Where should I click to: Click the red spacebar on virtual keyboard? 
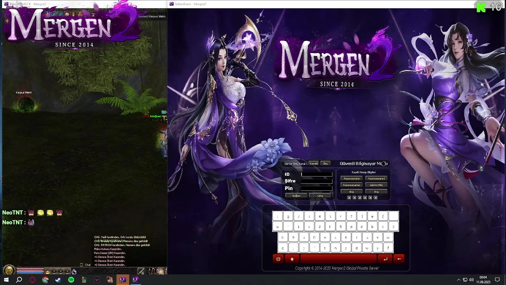click(338, 259)
